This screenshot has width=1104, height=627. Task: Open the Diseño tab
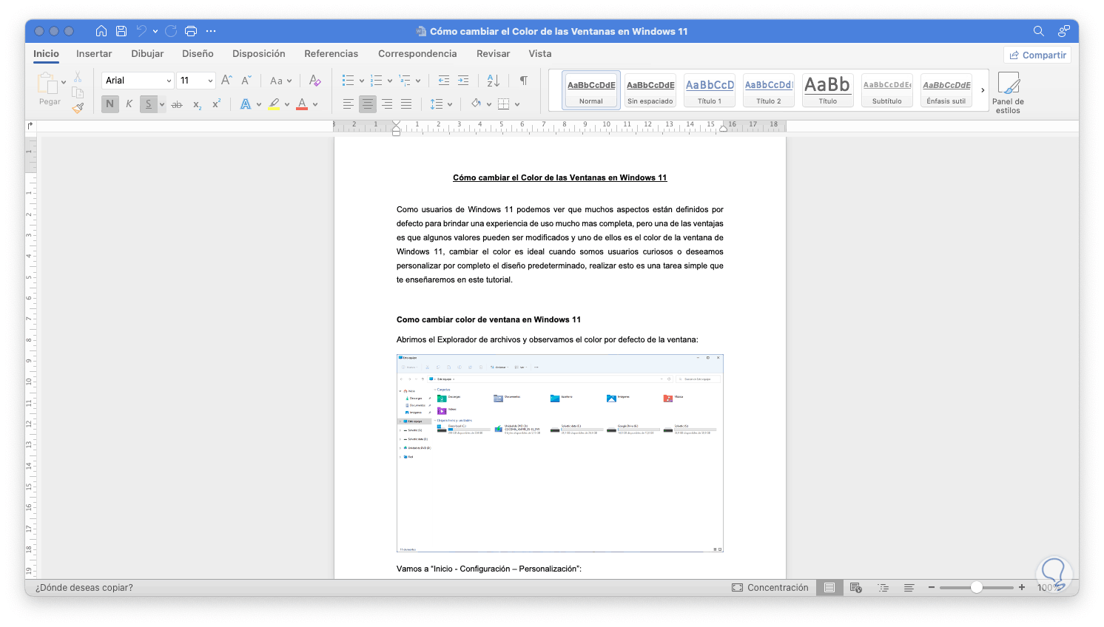pyautogui.click(x=198, y=54)
